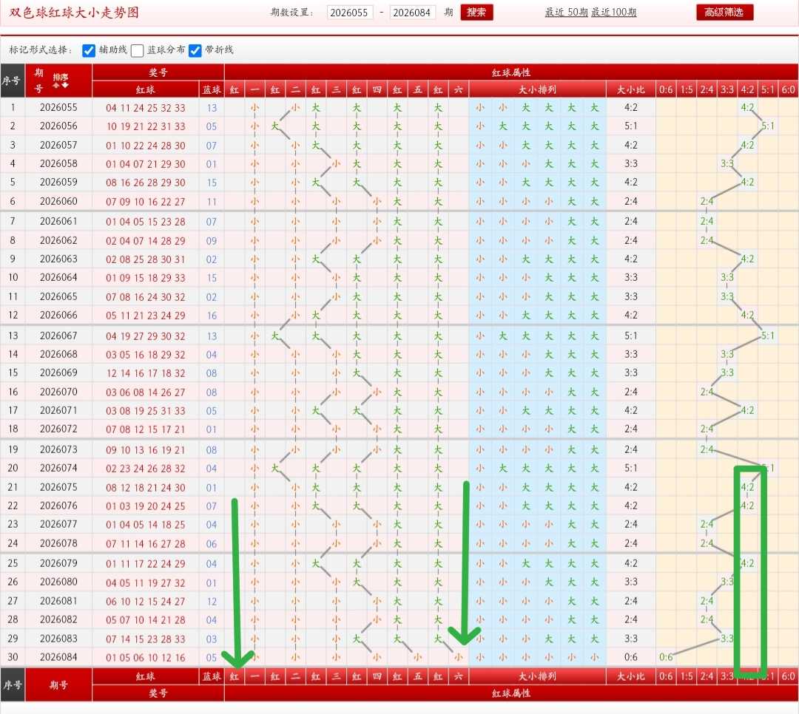Click the top 蓝球 column header
Viewport: 799px width, 714px height.
212,89
